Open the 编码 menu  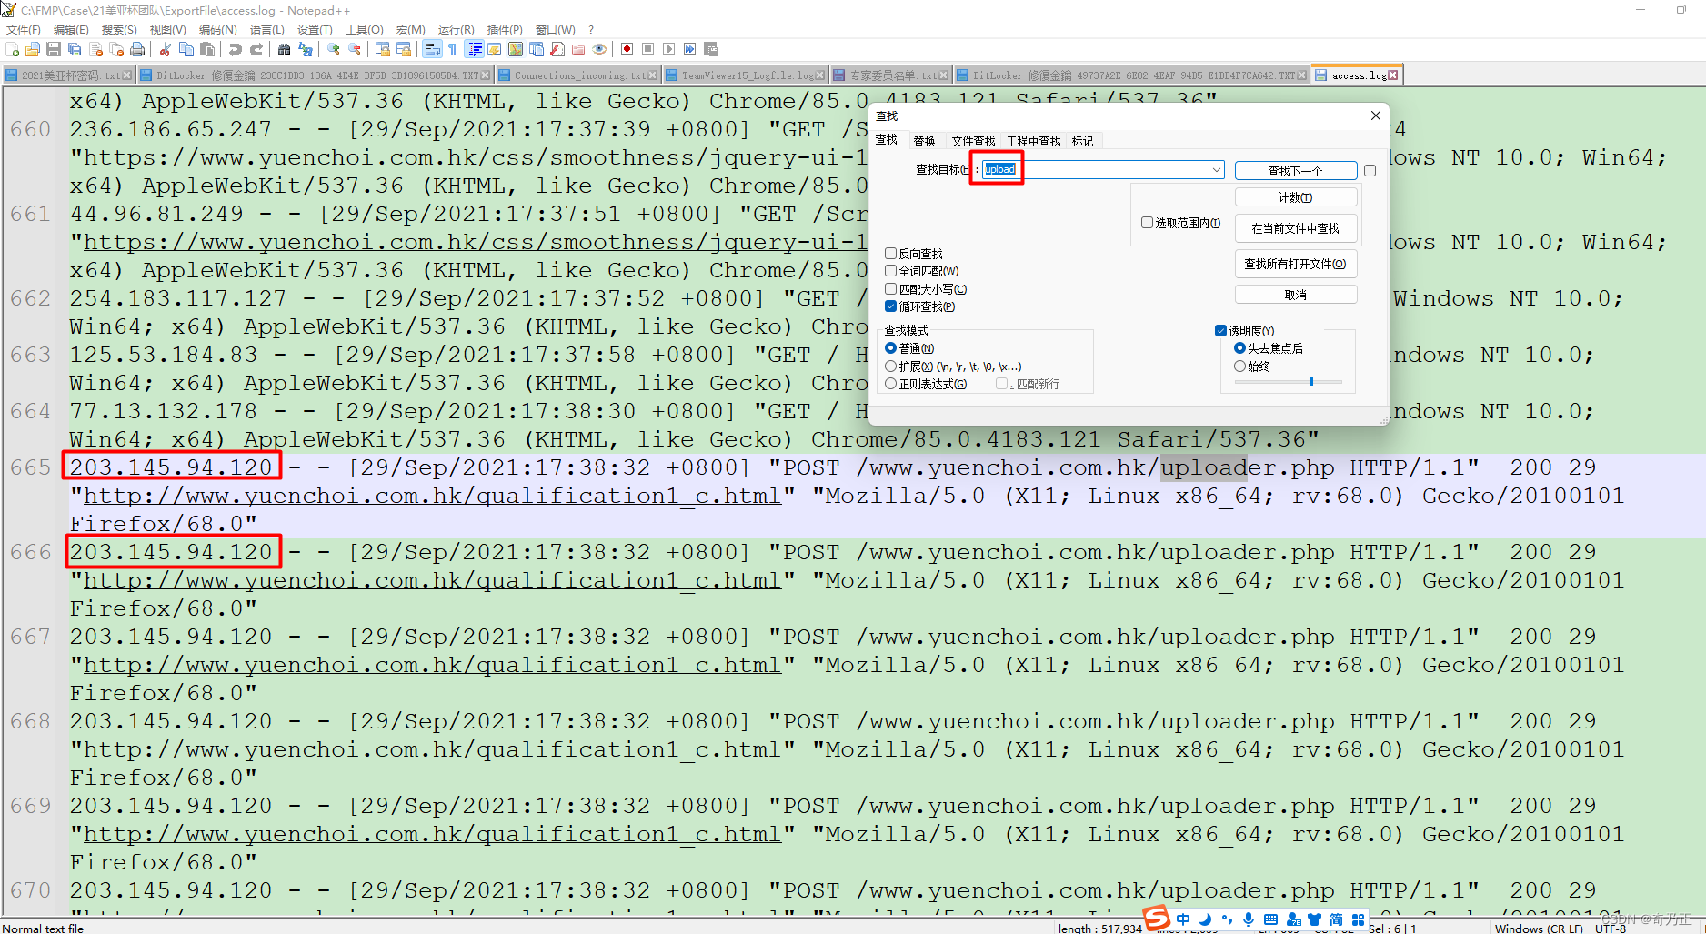pos(217,30)
